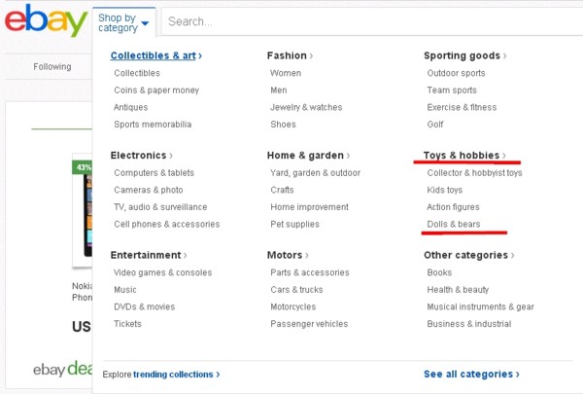Select Coins & paper money link
583x394 pixels.
156,90
